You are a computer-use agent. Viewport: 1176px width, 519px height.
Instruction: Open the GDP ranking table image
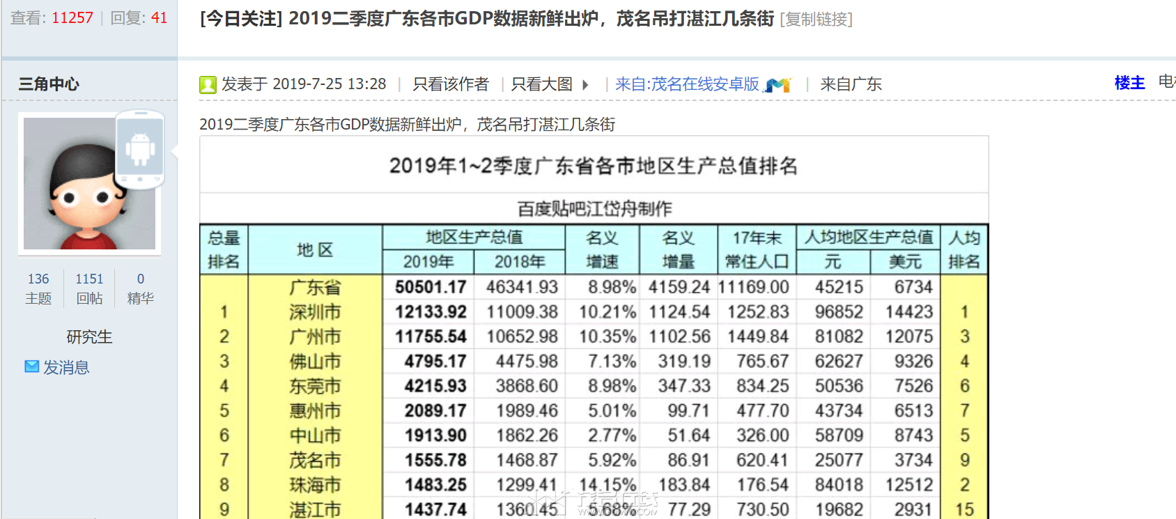click(594, 327)
